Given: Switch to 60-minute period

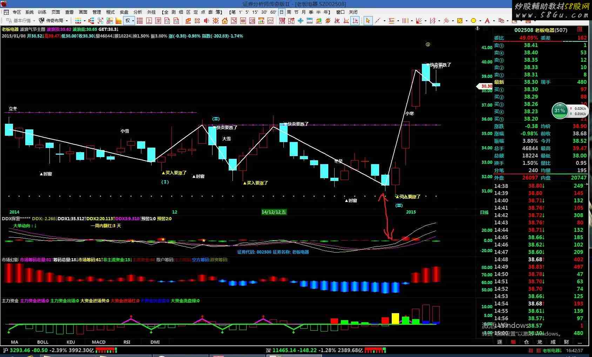Looking at the screenshot, I should (x=273, y=12).
